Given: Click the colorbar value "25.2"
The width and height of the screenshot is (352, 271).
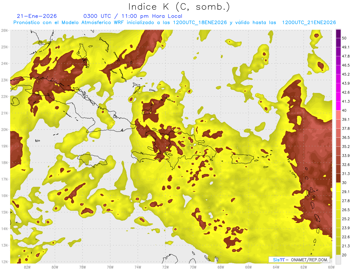Looking at the screenshot, I should tap(346, 219).
